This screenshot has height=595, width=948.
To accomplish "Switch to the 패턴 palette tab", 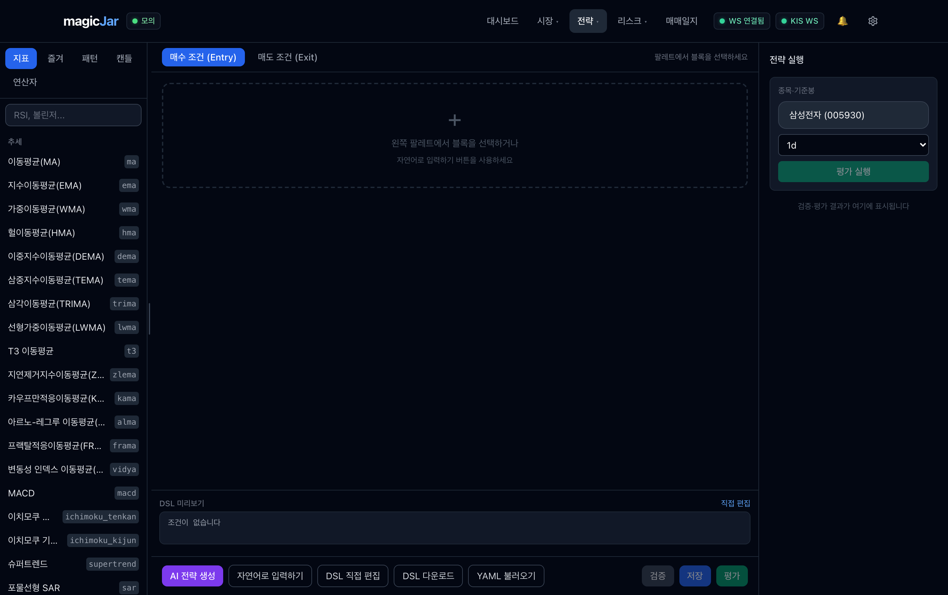I will [89, 58].
